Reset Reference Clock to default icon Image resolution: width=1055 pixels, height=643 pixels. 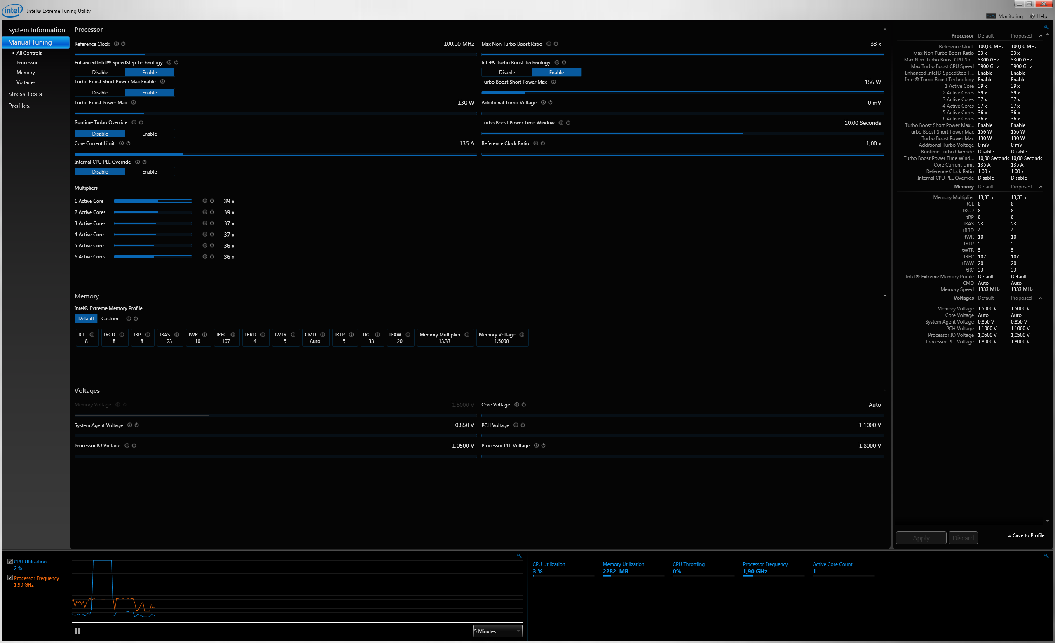coord(123,44)
